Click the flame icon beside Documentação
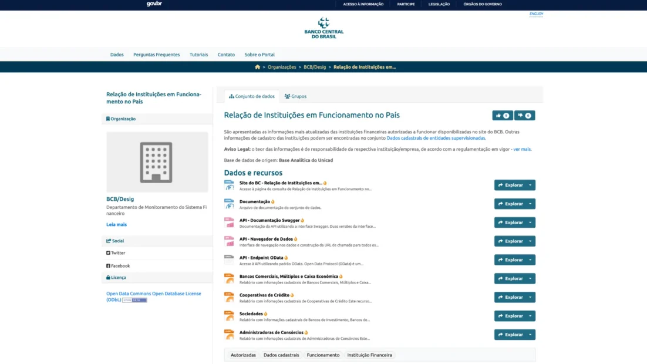The width and height of the screenshot is (647, 364). click(x=273, y=202)
